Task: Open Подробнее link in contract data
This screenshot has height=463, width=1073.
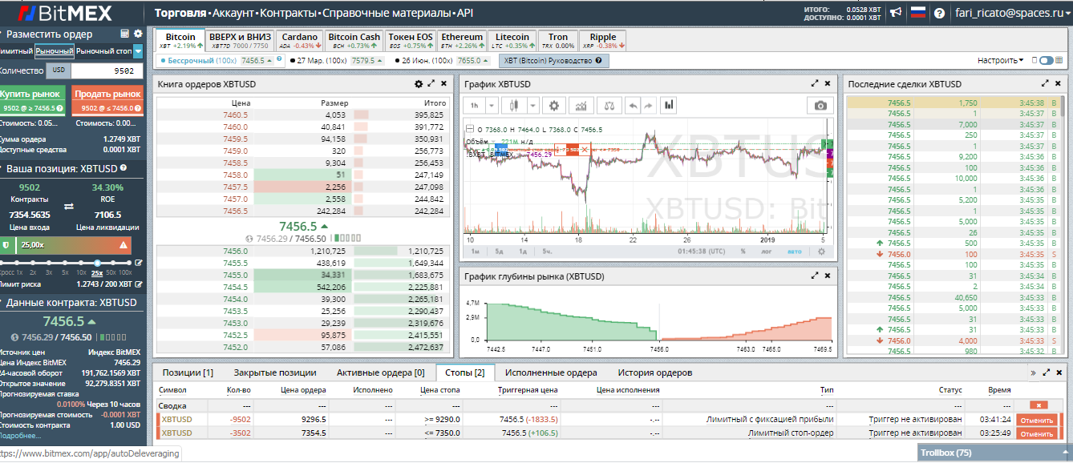Action: point(19,436)
